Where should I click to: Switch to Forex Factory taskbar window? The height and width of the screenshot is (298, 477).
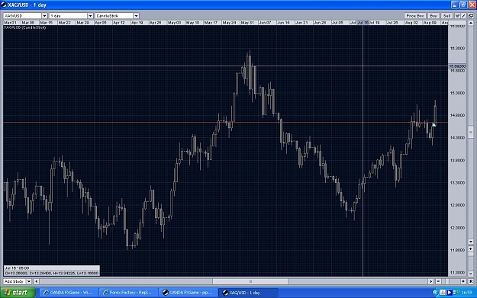[127, 293]
